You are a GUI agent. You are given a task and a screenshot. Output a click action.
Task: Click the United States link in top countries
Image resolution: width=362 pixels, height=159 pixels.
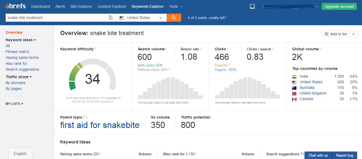[x=311, y=82]
